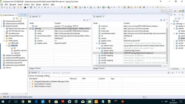Open the Window menu
Viewport: 185px width, 104px height.
click(46, 5)
